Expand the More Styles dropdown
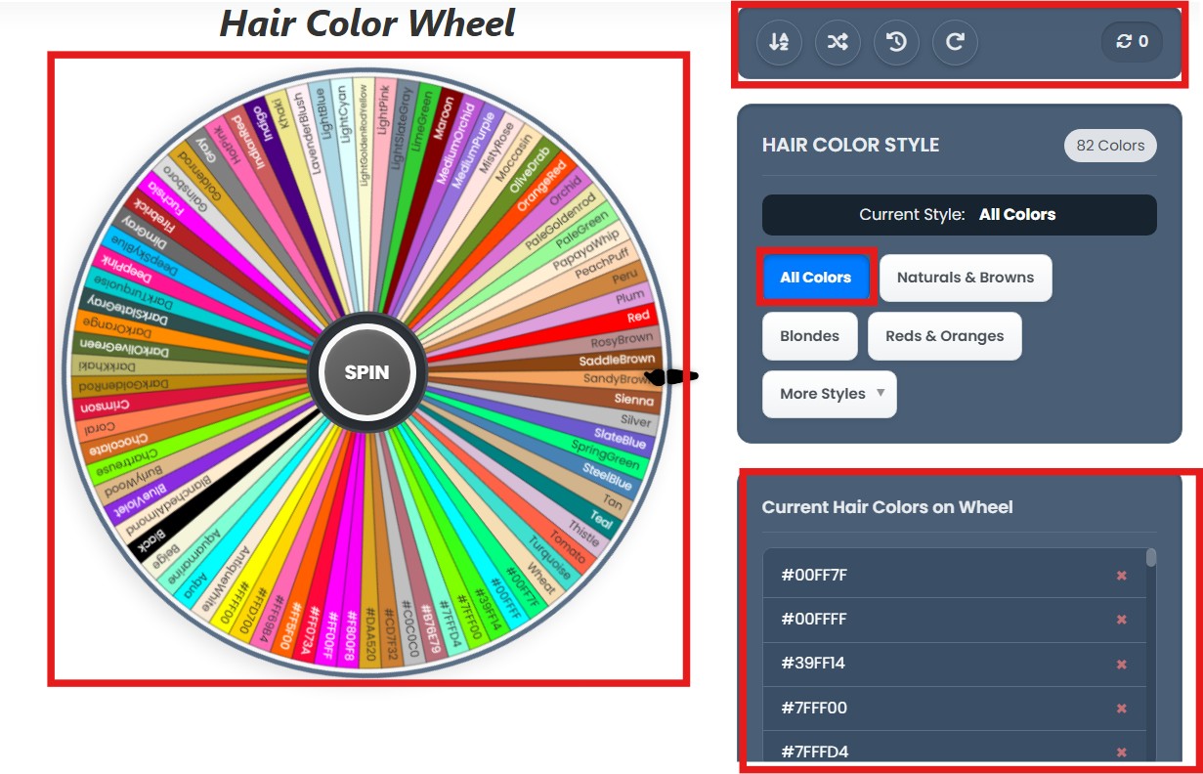Screen dimensions: 1203x774 (x=830, y=394)
